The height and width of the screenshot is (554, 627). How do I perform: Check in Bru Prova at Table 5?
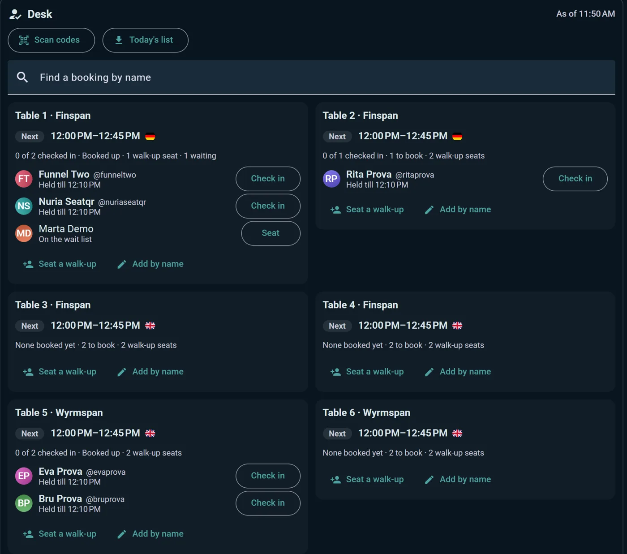(268, 503)
